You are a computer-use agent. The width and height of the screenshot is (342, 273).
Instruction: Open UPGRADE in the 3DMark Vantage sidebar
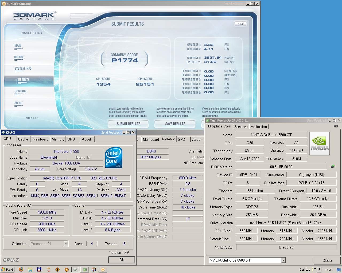(21, 91)
